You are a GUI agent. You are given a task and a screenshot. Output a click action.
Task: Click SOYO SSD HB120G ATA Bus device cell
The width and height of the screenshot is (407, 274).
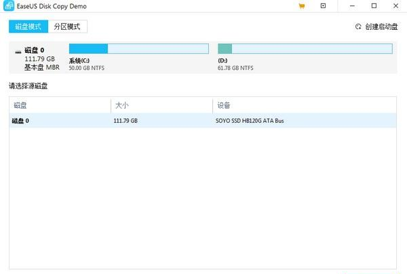coord(250,121)
